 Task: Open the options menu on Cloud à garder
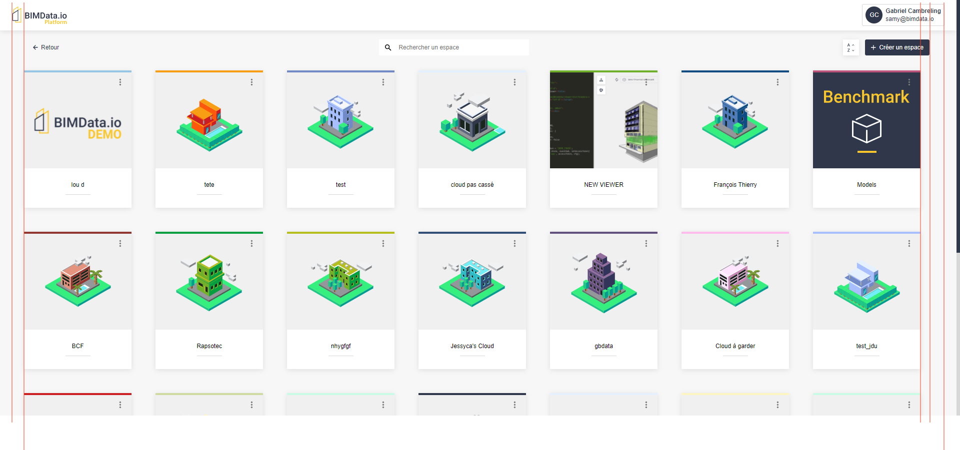[777, 243]
